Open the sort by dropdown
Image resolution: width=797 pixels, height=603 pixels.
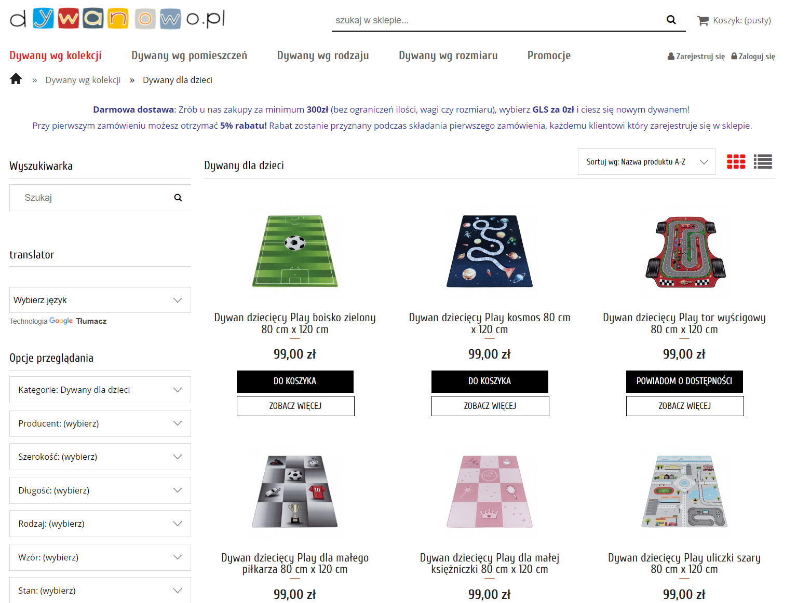[646, 162]
